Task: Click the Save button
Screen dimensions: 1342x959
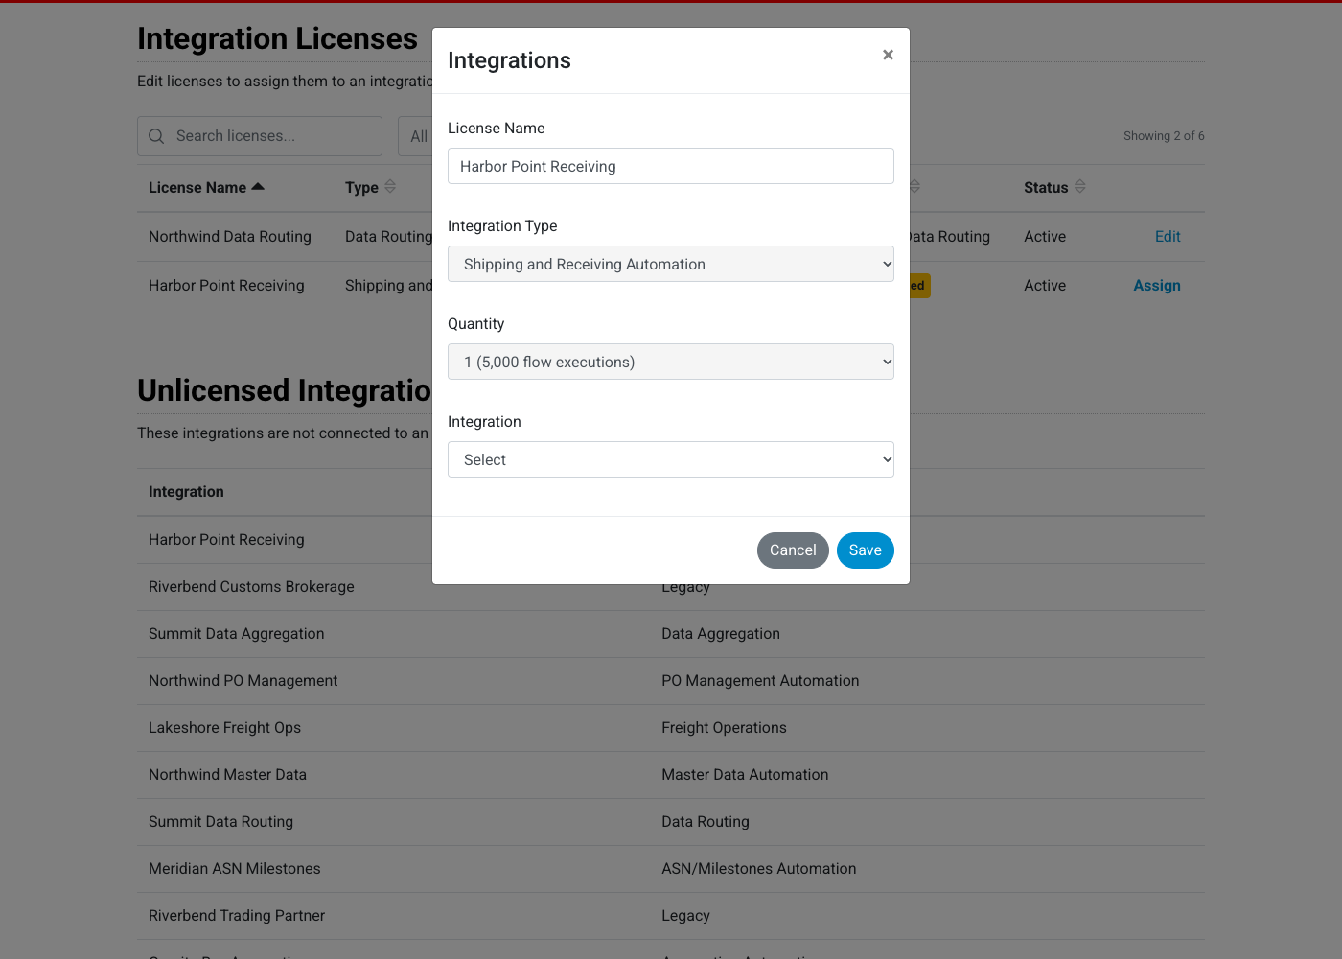Action: (x=866, y=550)
